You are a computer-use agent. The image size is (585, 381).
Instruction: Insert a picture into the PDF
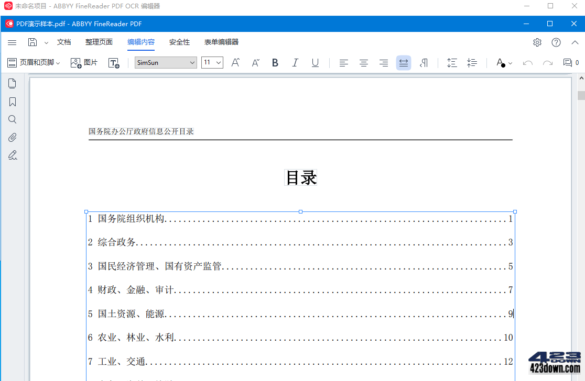click(x=84, y=62)
